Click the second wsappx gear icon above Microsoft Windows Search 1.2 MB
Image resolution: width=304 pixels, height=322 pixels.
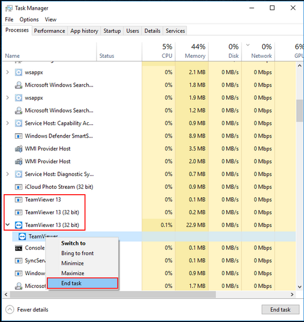click(18, 98)
